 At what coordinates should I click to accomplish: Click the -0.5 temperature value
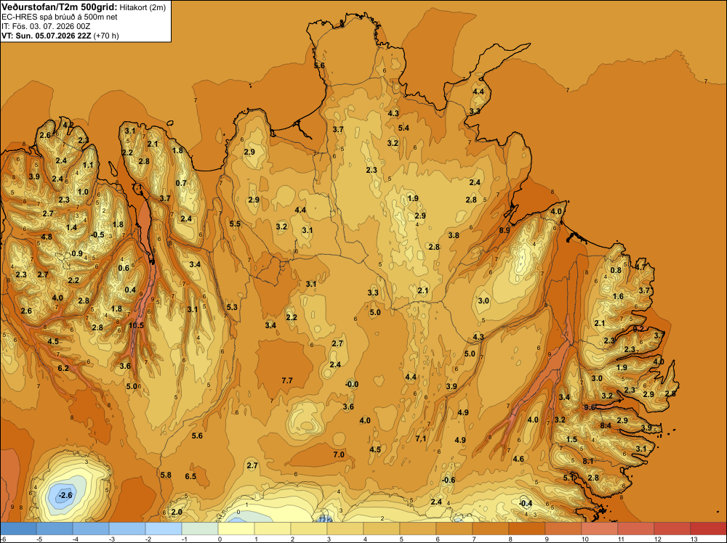click(x=97, y=235)
